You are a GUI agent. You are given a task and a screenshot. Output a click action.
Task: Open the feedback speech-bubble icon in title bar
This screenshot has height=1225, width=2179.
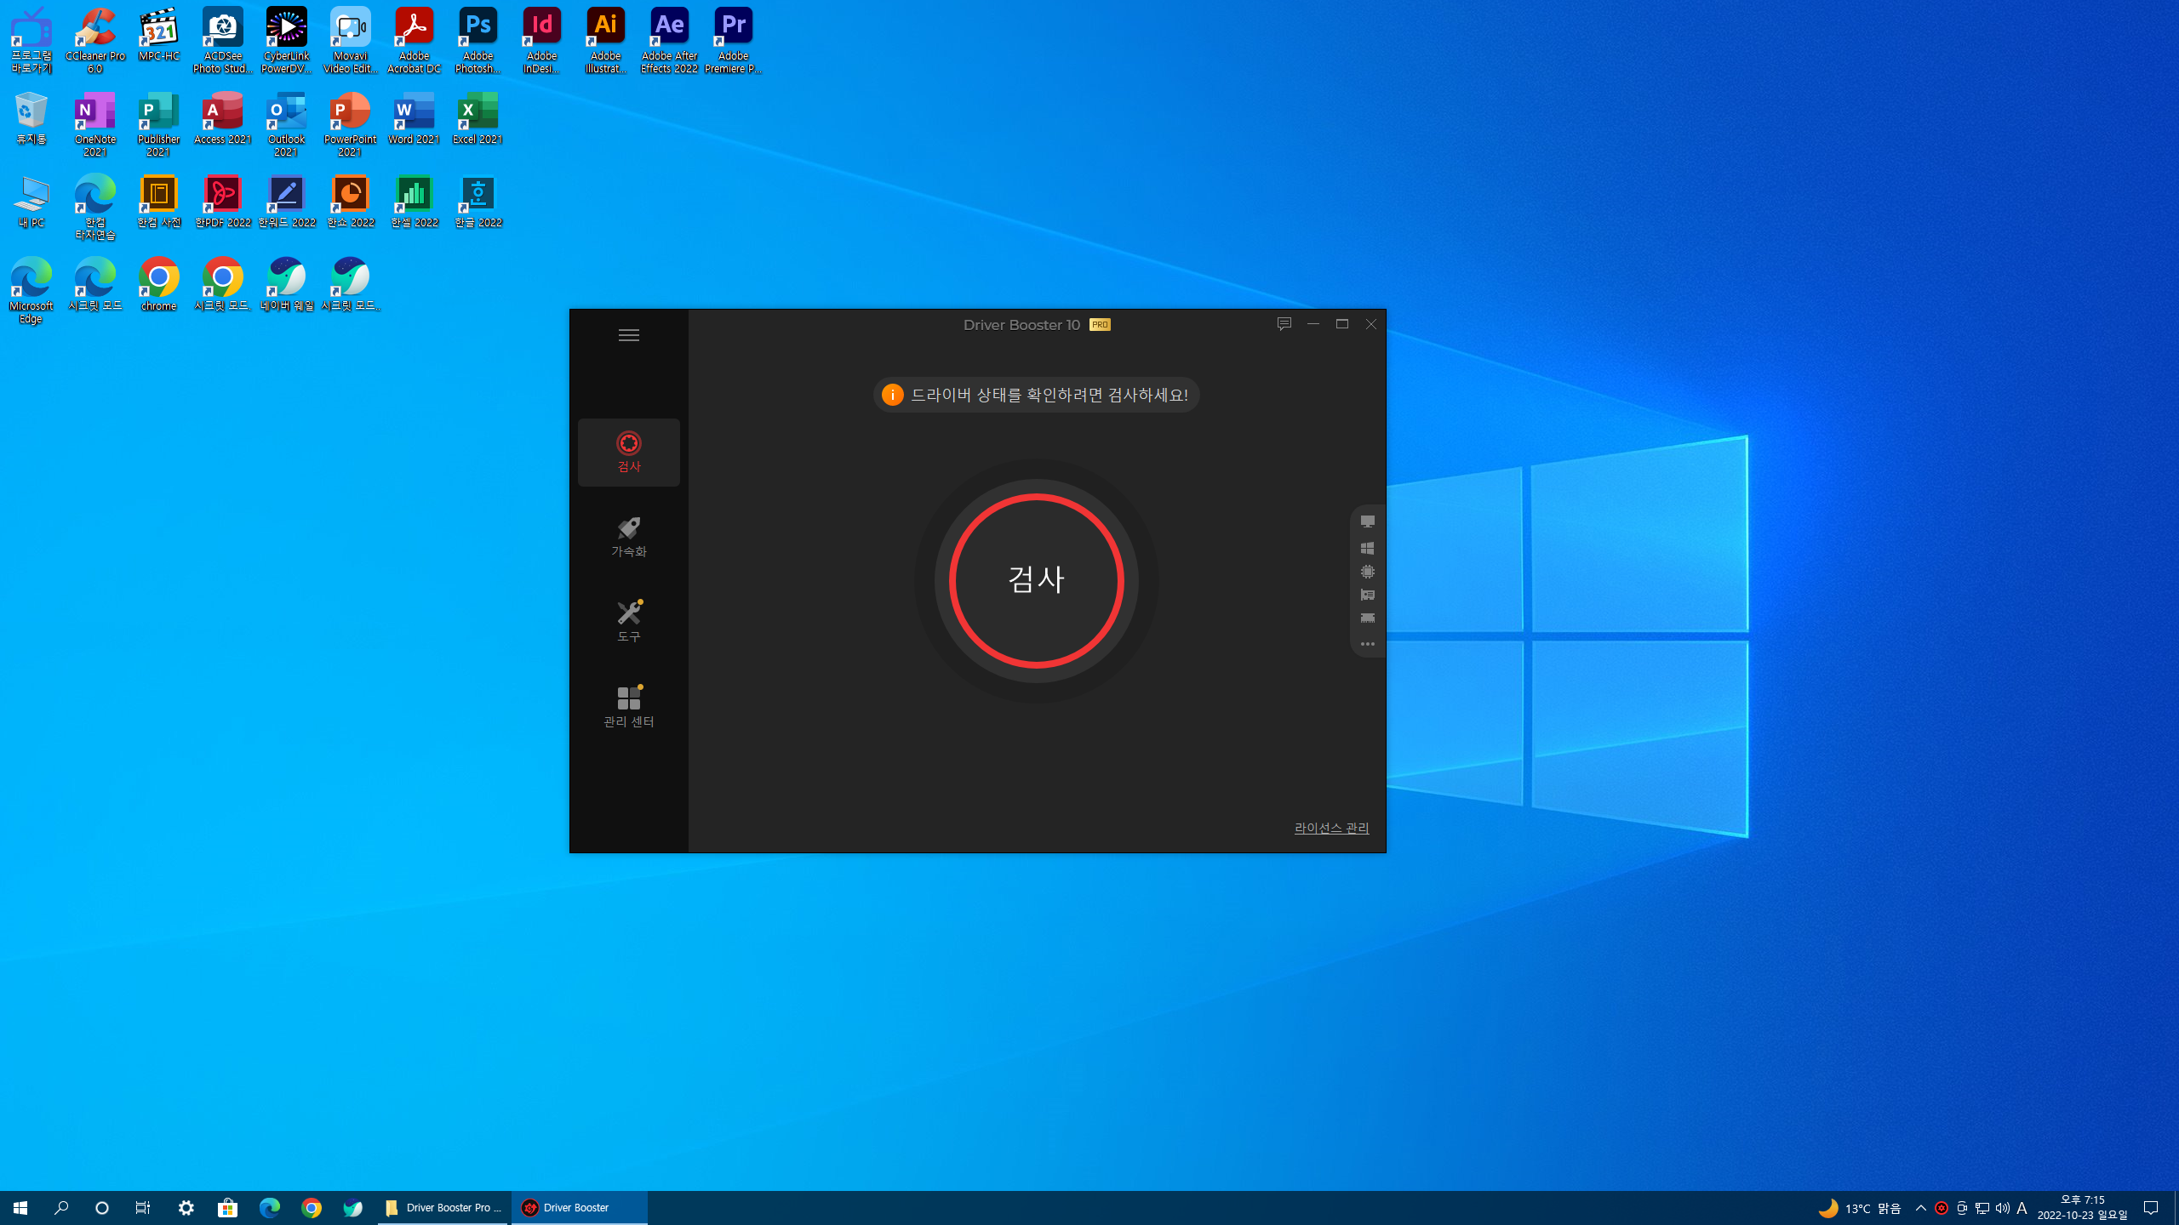pyautogui.click(x=1284, y=324)
